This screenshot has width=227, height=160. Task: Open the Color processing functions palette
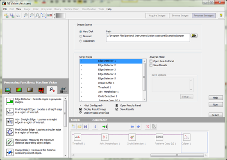(x=19, y=90)
